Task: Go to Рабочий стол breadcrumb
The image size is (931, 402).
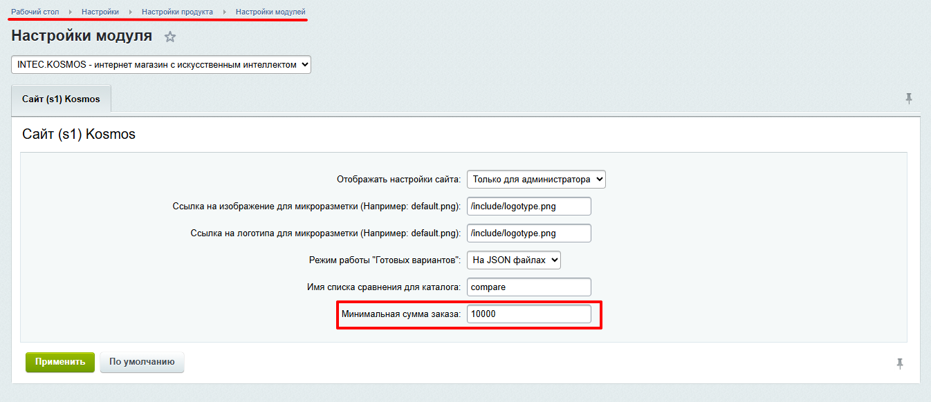Action: coord(35,12)
